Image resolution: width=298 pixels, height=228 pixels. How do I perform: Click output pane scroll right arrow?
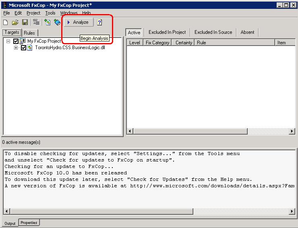[292, 211]
